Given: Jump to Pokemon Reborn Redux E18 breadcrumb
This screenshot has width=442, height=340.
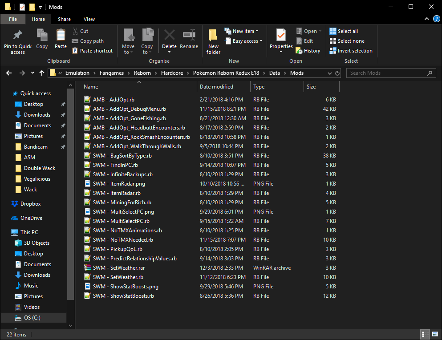Looking at the screenshot, I should point(226,73).
